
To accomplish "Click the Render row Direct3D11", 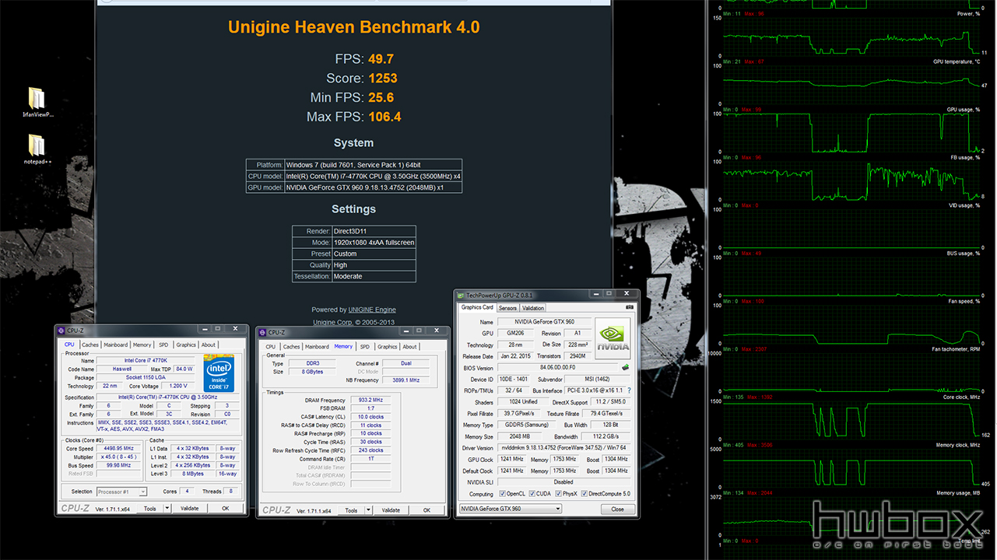I will pyautogui.click(x=353, y=231).
